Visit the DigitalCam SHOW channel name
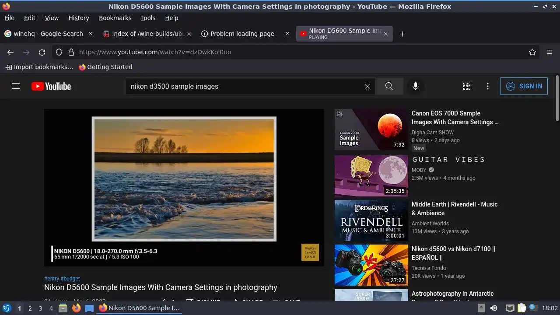This screenshot has height=315, width=560. coord(433,133)
